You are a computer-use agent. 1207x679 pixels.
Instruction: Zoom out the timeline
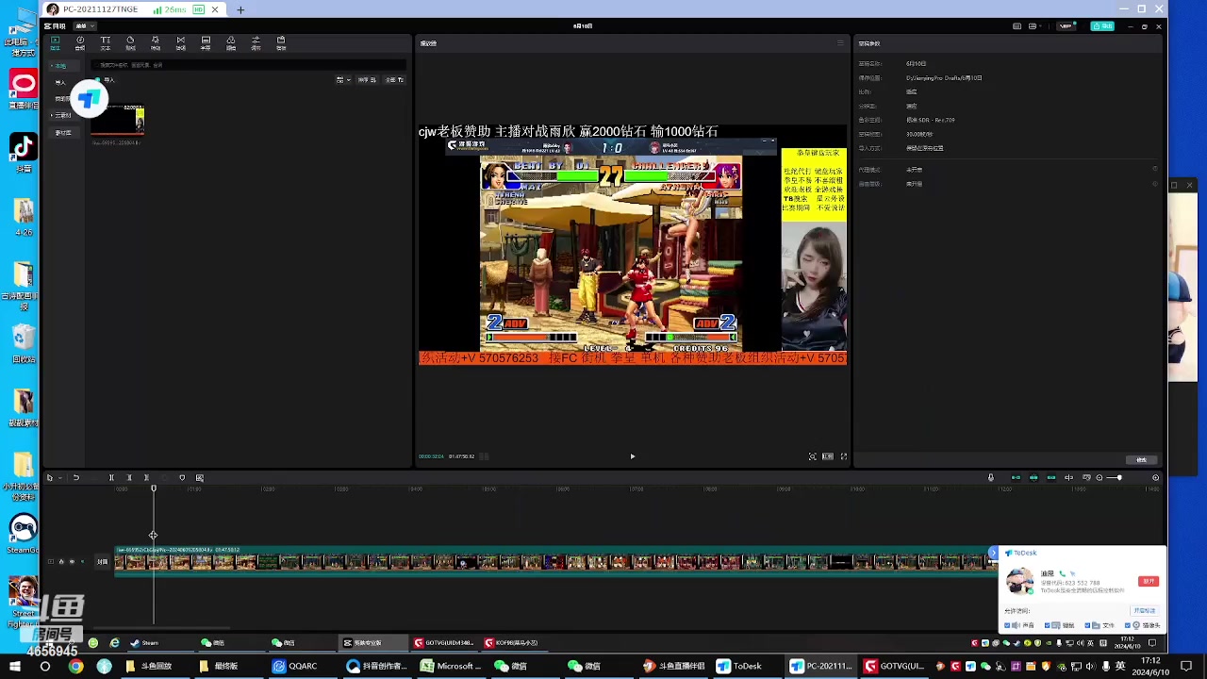coord(1099,478)
